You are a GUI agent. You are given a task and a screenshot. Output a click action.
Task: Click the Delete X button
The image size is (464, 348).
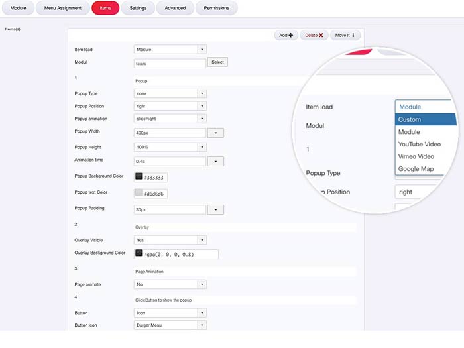tap(314, 35)
